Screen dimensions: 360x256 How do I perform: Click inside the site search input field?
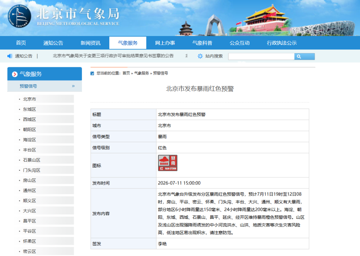261,57
